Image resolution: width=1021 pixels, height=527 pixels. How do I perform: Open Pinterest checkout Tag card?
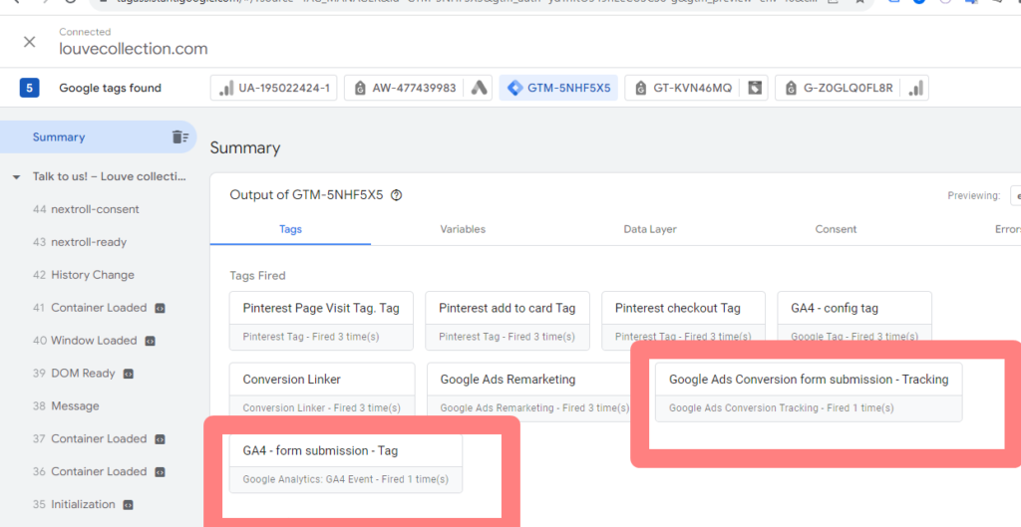tap(683, 321)
